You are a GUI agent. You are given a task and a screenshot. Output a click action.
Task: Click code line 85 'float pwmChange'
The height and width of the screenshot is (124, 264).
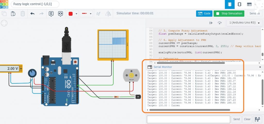tap(201, 34)
